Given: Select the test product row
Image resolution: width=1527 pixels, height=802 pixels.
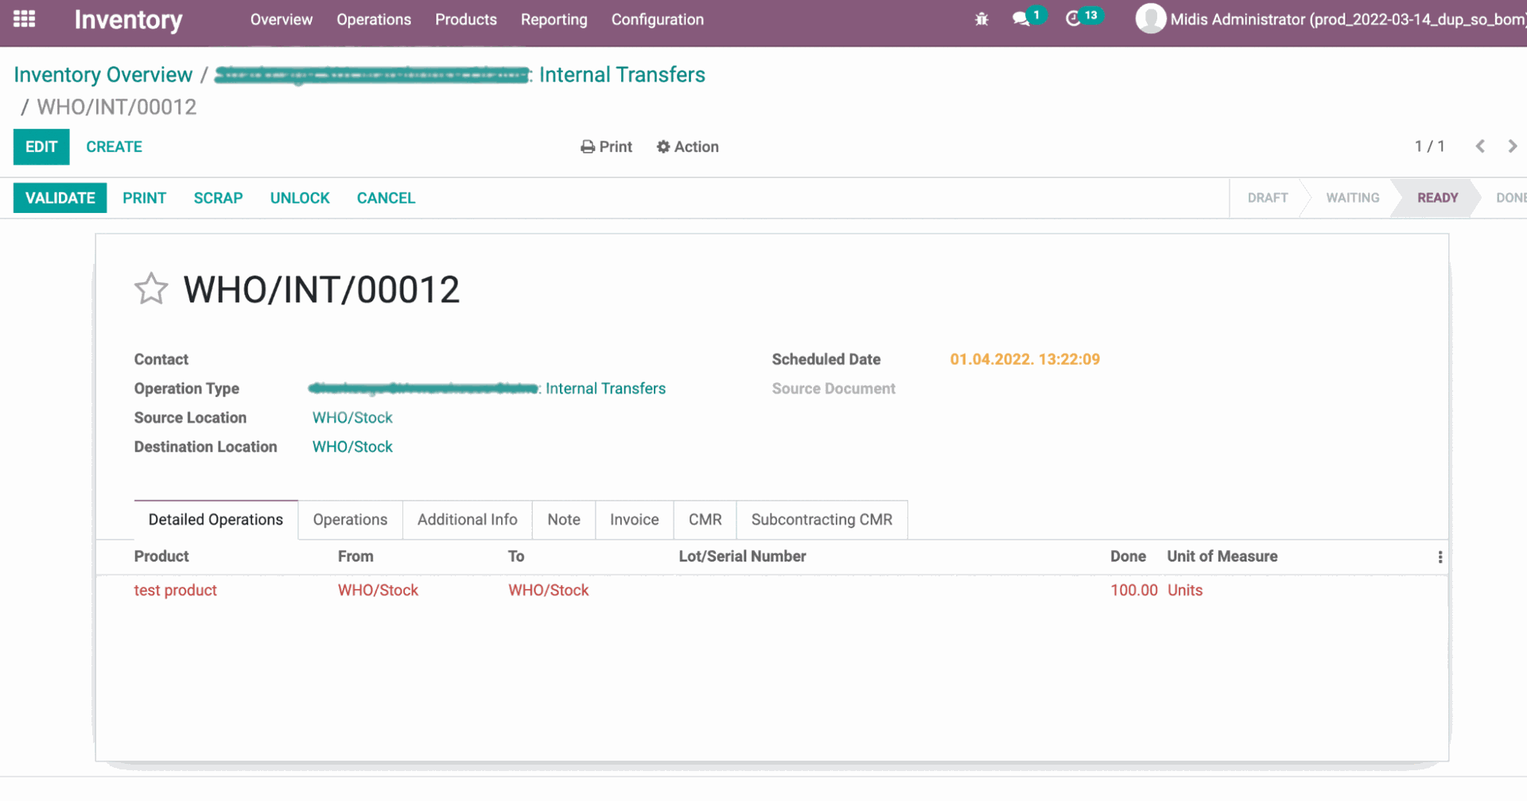Looking at the screenshot, I should (176, 591).
